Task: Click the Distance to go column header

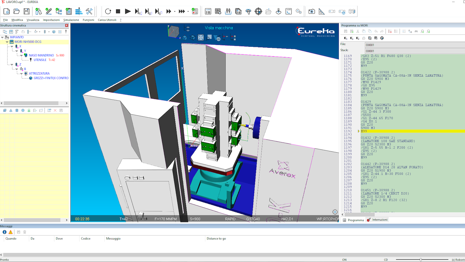Action: pos(216,239)
